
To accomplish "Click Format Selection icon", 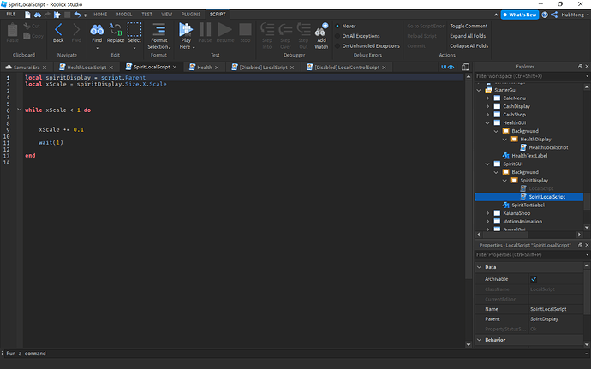I will (158, 30).
